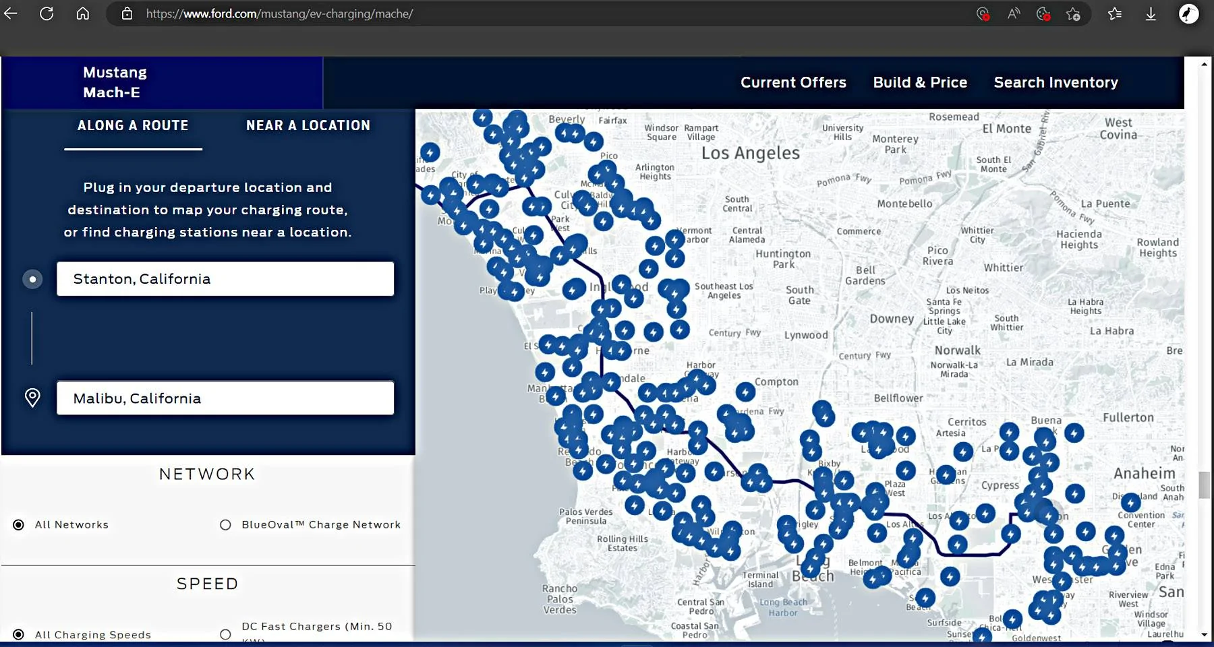The height and width of the screenshot is (647, 1214).
Task: Click the vertical scrollbar thumb
Action: point(1205,485)
